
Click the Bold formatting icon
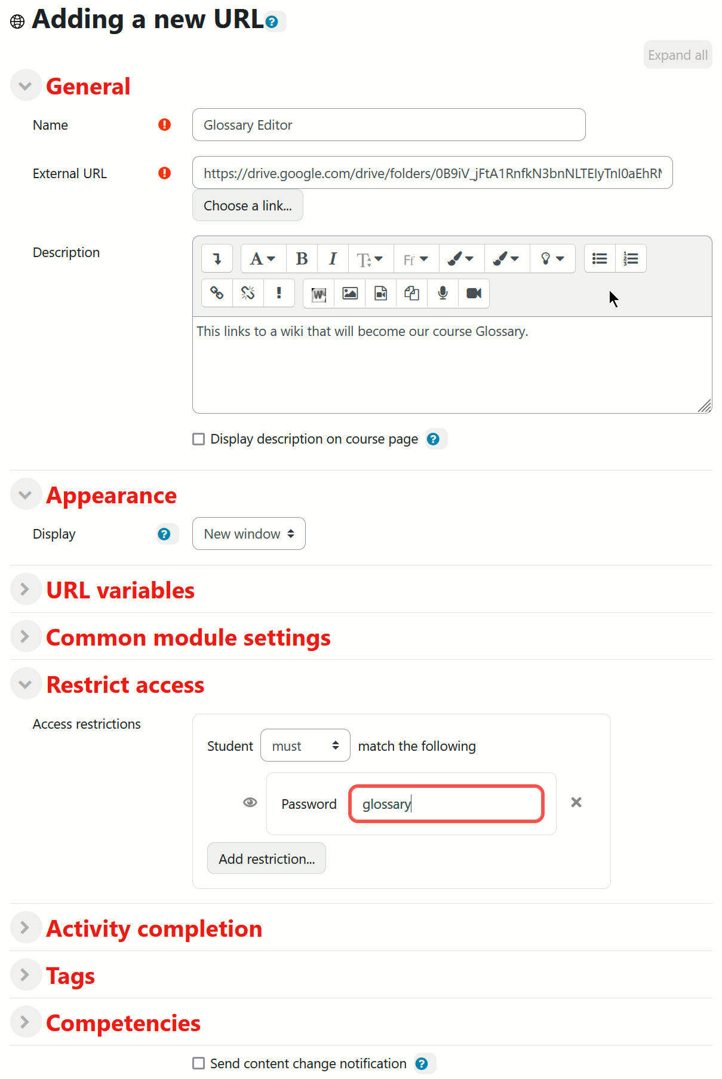pyautogui.click(x=302, y=259)
